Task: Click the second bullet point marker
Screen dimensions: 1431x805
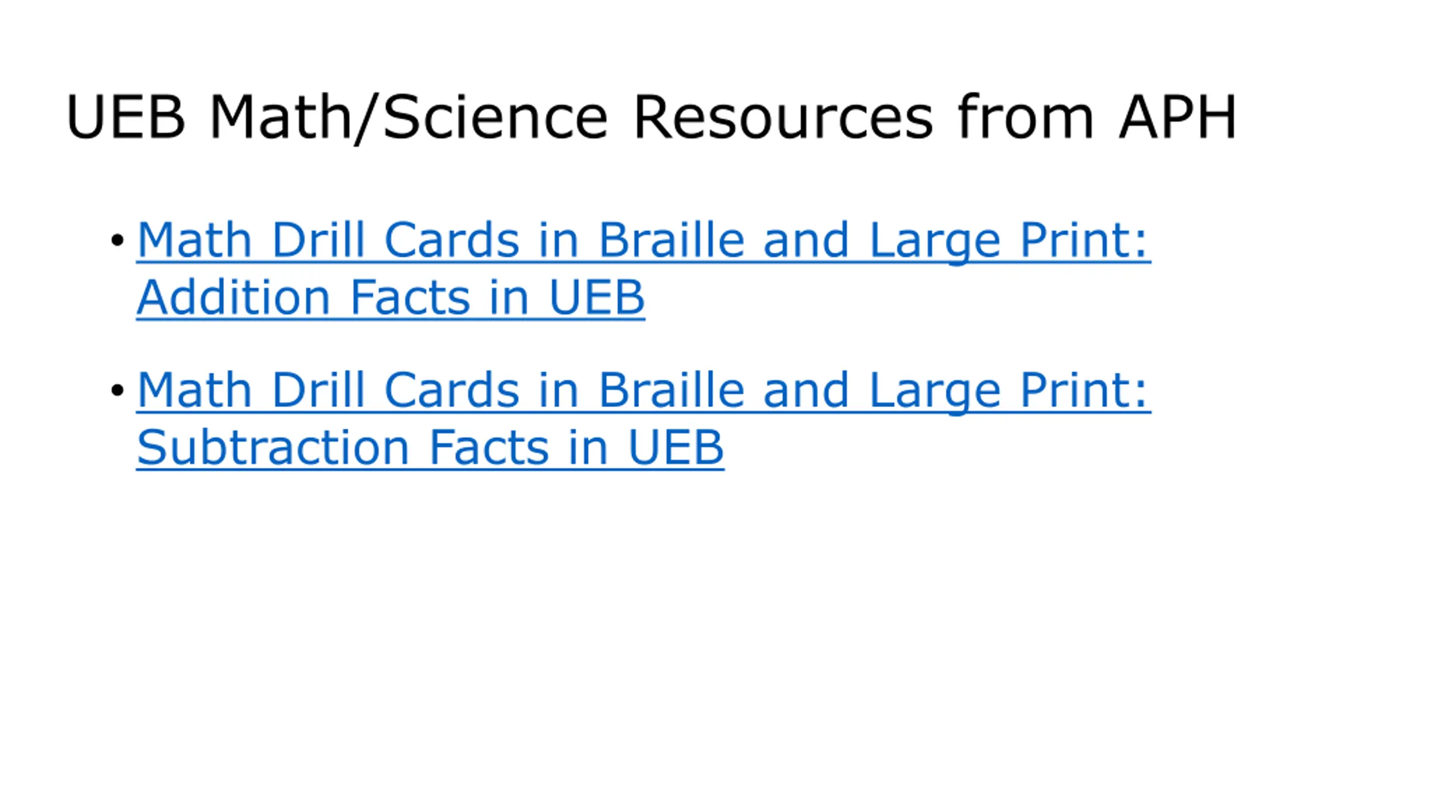Action: [117, 390]
